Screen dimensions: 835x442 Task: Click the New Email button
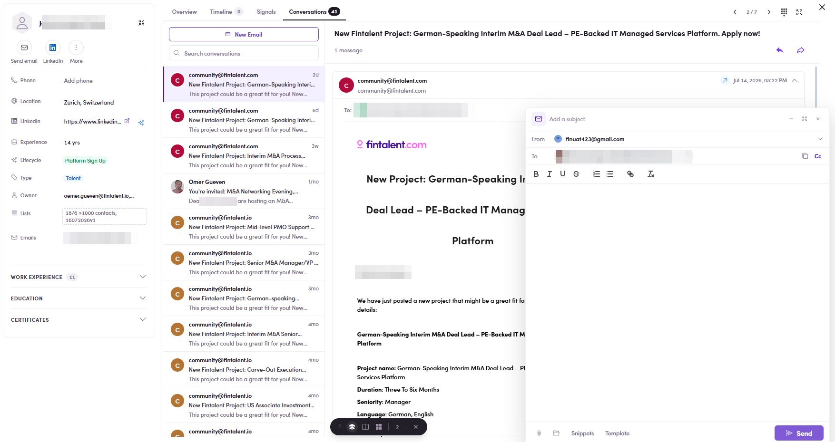244,34
